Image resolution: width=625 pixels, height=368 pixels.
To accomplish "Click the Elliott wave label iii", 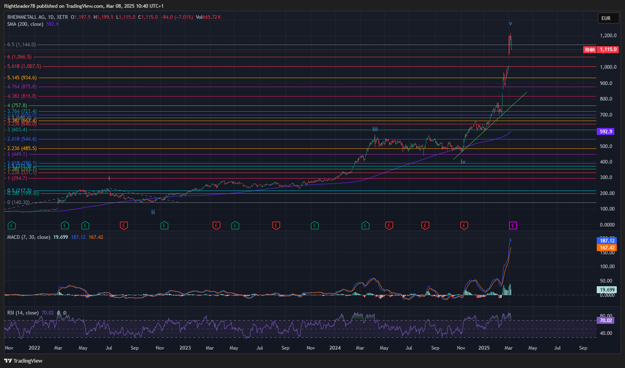I will pos(375,129).
